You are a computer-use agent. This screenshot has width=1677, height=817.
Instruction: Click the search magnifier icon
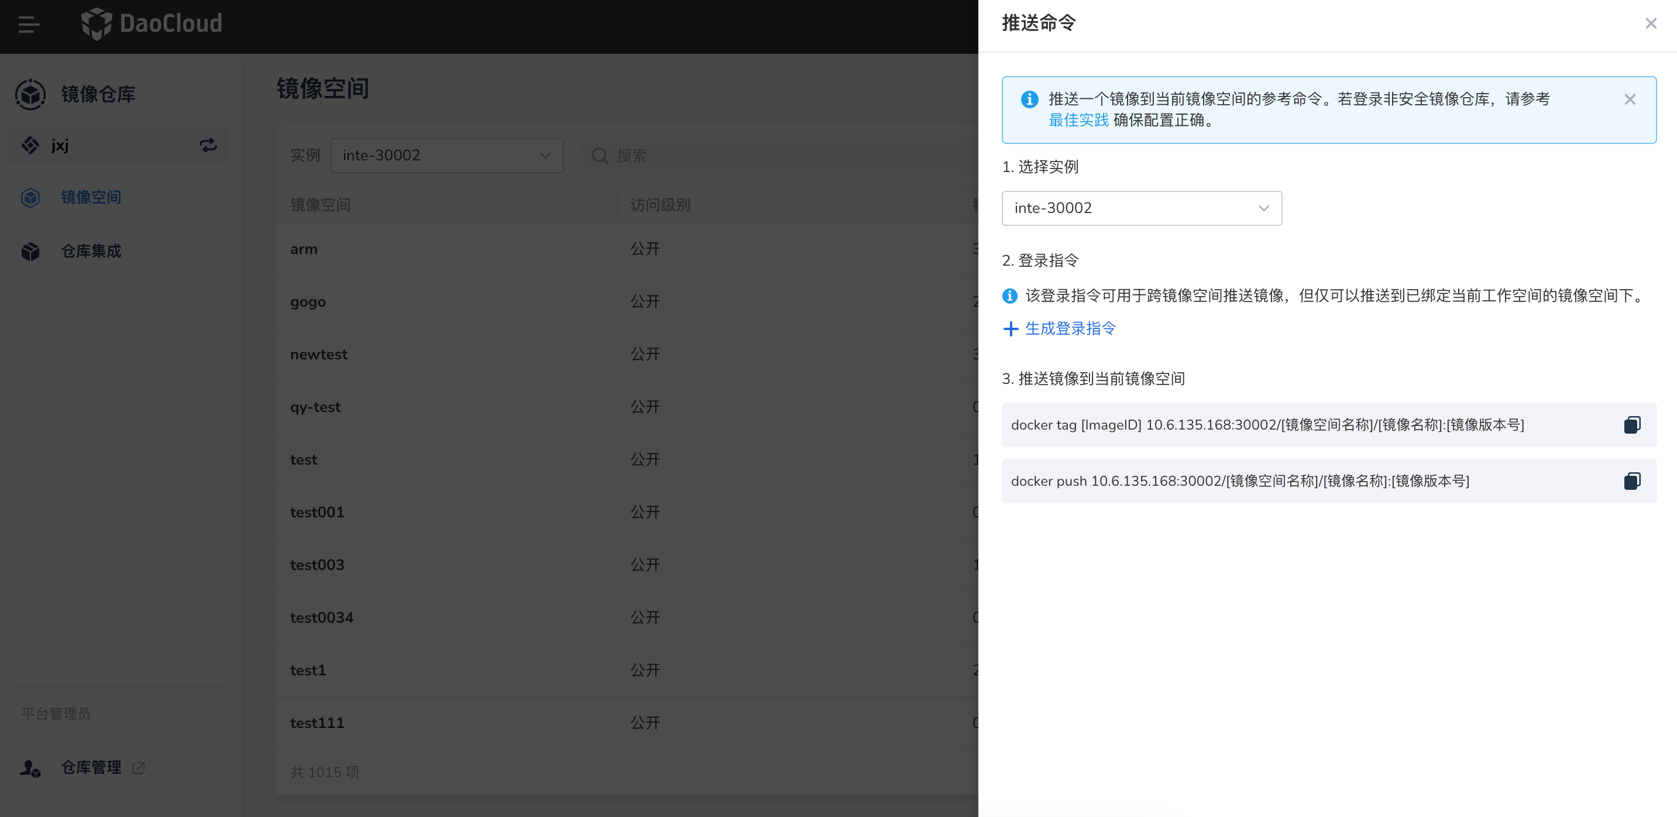tap(600, 156)
